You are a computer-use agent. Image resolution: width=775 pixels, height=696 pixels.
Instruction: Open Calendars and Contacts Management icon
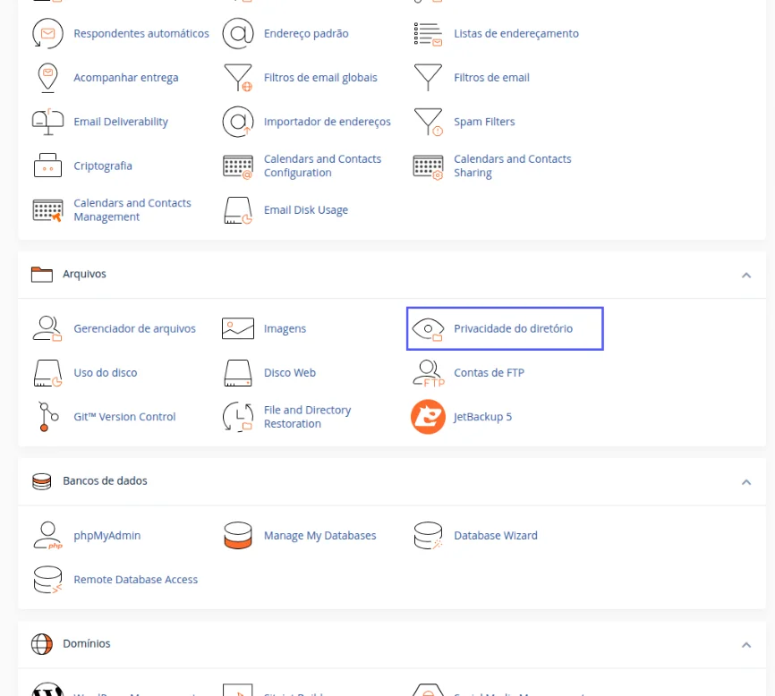click(48, 210)
